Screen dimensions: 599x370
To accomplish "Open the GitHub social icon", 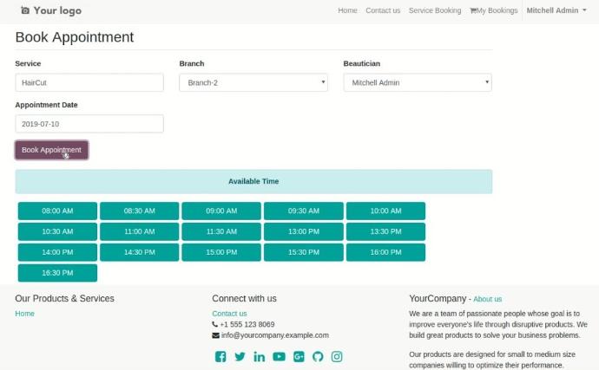I will coord(318,357).
